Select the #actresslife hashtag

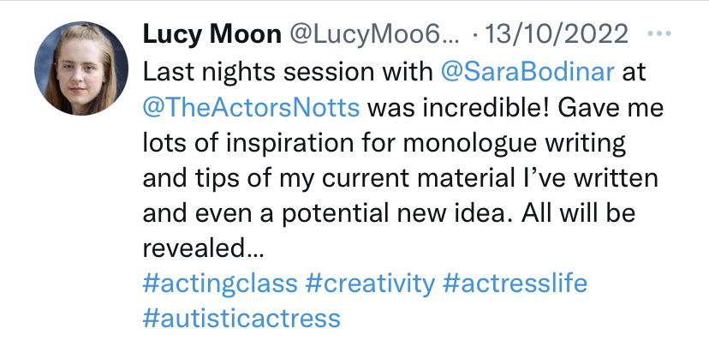click(x=515, y=283)
